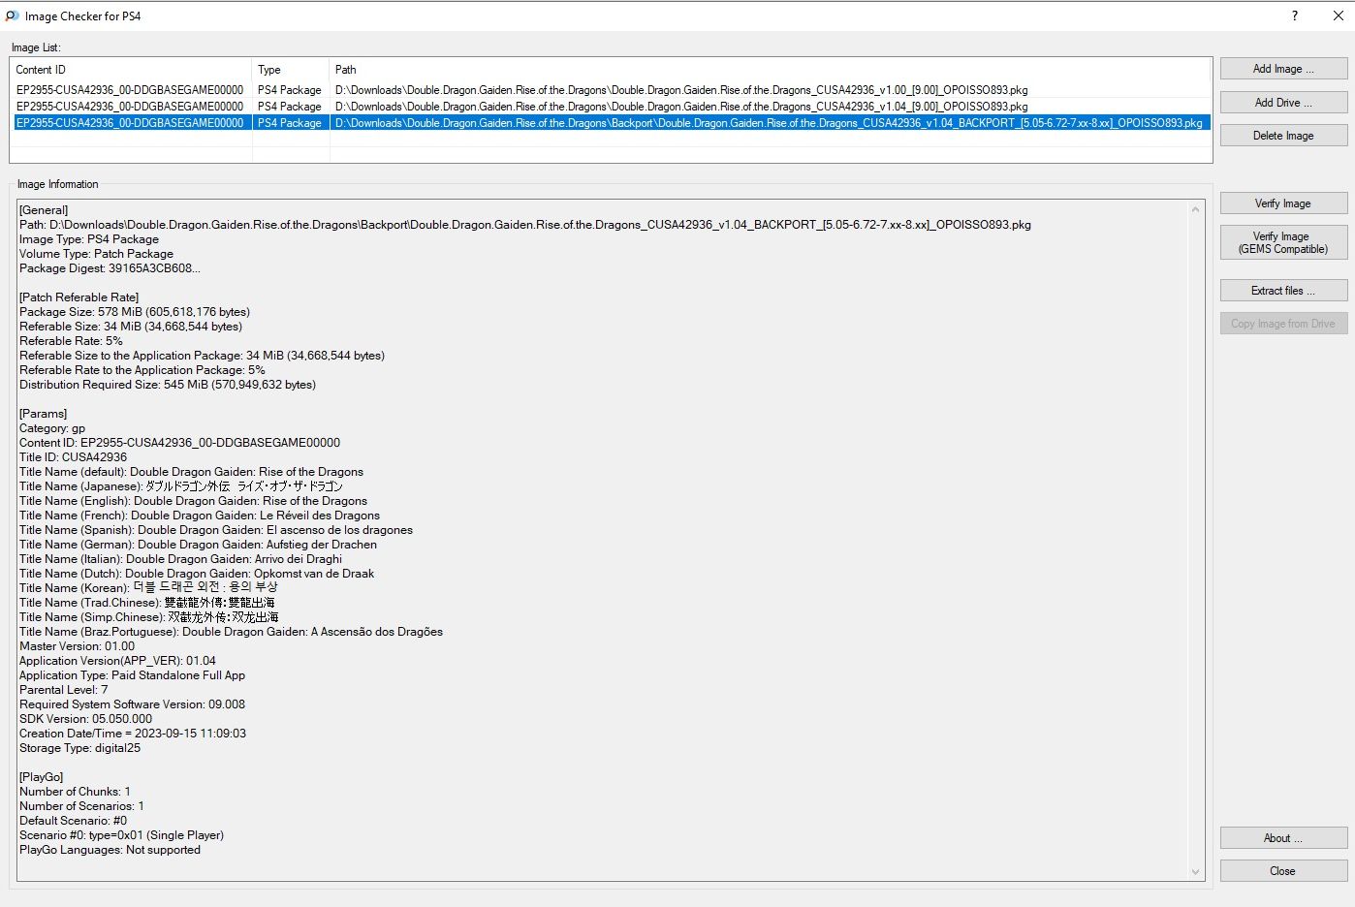The height and width of the screenshot is (907, 1355).
Task: Click the Type column header
Action: 290,70
